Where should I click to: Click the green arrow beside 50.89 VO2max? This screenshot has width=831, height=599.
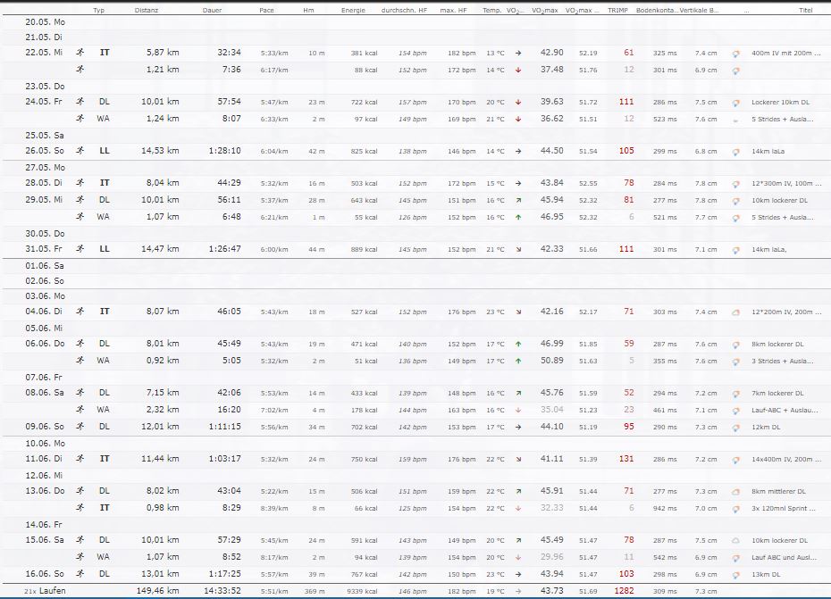coord(518,362)
